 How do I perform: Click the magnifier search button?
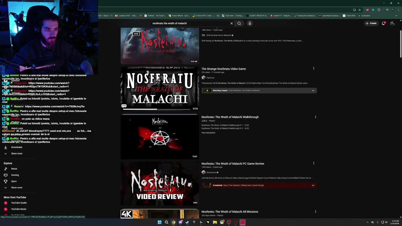(x=239, y=23)
